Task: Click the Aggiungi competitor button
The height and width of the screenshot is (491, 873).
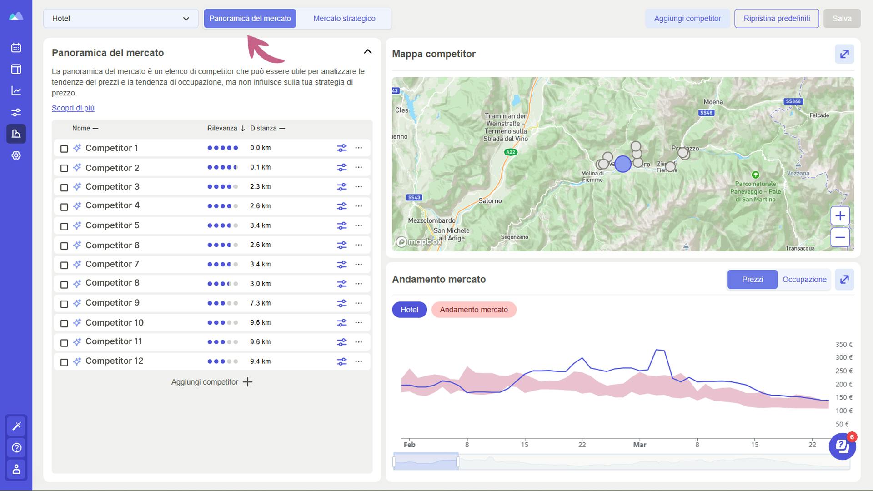Action: tap(688, 18)
